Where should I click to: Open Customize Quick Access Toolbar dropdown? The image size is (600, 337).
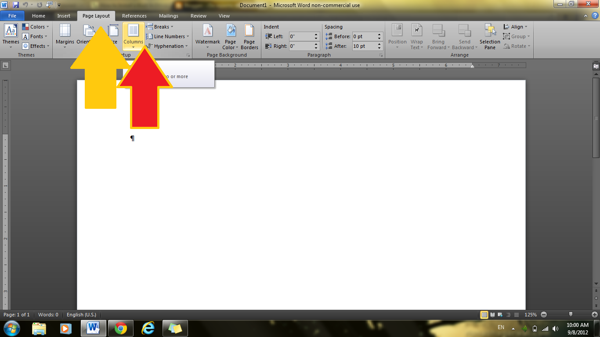click(59, 5)
